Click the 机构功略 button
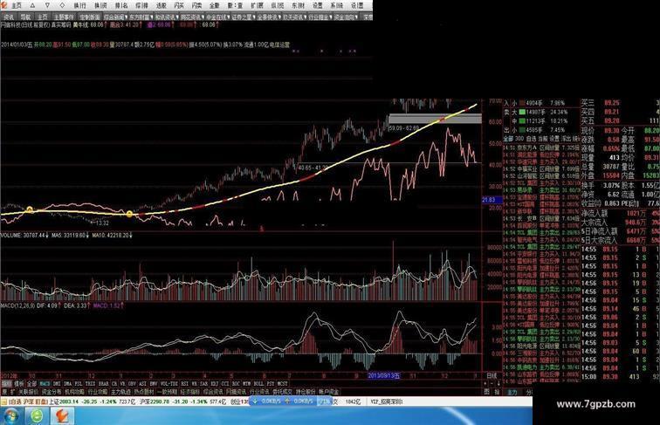 (x=74, y=391)
